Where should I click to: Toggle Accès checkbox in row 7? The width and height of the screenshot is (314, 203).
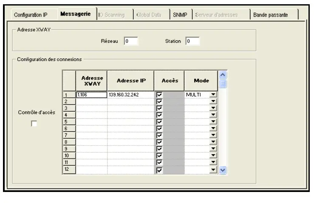click(159, 135)
